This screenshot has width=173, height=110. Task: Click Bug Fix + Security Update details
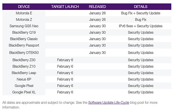pos(141,13)
